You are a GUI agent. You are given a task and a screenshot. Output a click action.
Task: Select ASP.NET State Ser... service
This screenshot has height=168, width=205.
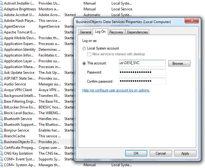[x=20, y=78]
